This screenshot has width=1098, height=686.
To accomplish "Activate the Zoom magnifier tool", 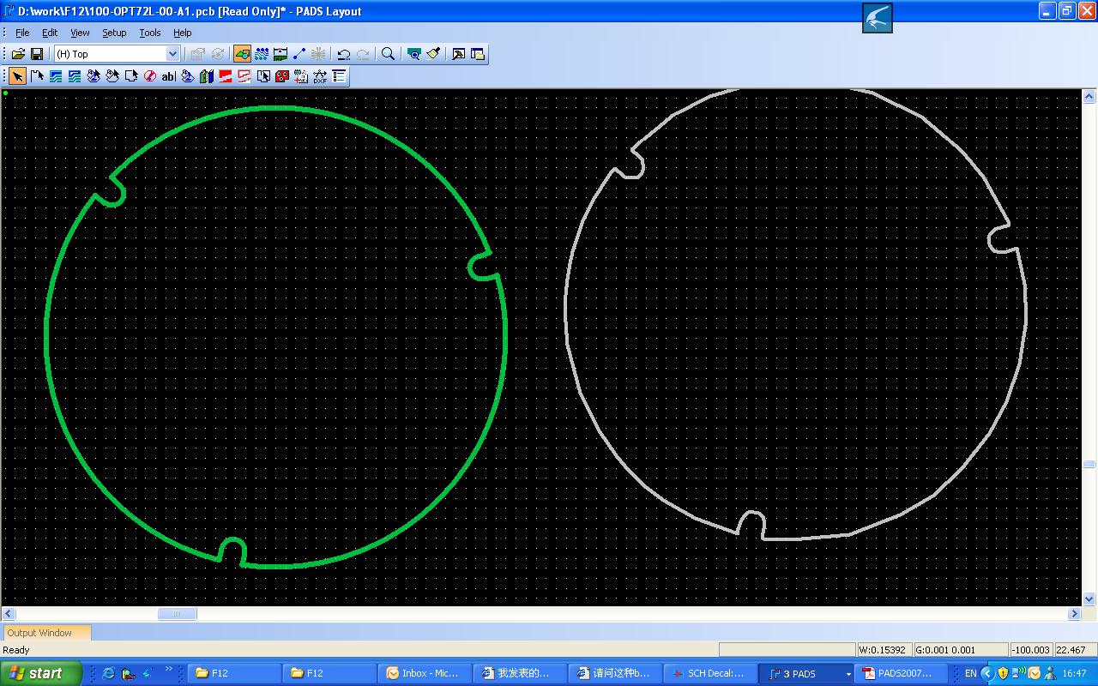I will (x=389, y=54).
